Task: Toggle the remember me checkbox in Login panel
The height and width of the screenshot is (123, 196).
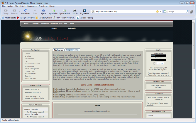Action: (x=155, y=63)
